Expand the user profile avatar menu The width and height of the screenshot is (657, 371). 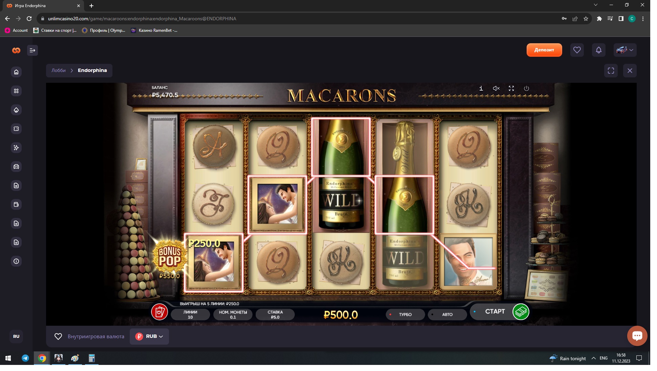625,50
